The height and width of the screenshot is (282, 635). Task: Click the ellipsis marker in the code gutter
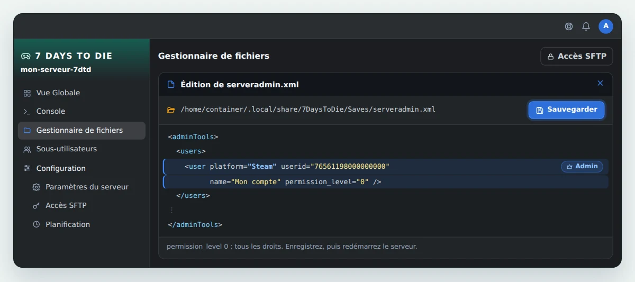(x=171, y=210)
